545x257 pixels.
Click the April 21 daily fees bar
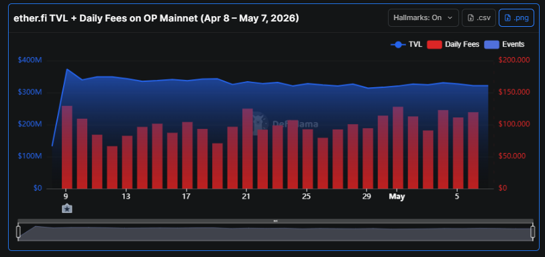pyautogui.click(x=248, y=149)
